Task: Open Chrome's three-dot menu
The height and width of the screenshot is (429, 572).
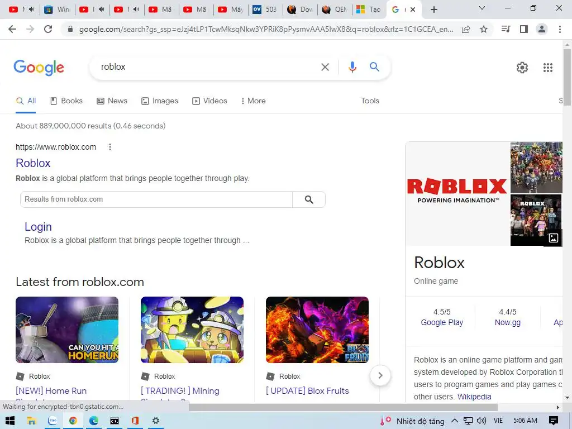Action: point(560,29)
